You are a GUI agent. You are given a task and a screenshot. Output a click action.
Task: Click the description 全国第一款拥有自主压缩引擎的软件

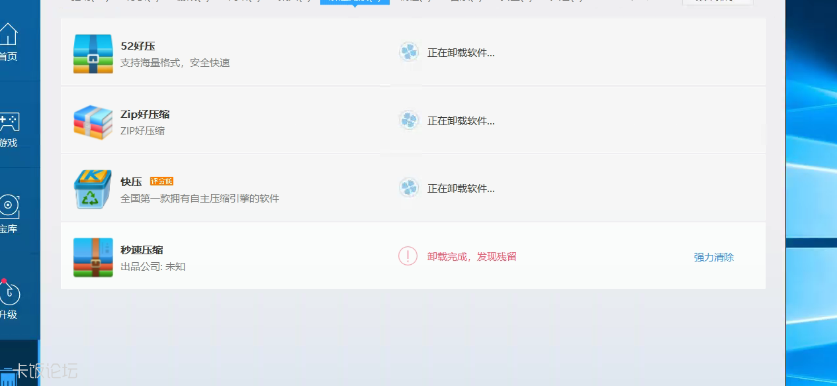(200, 199)
